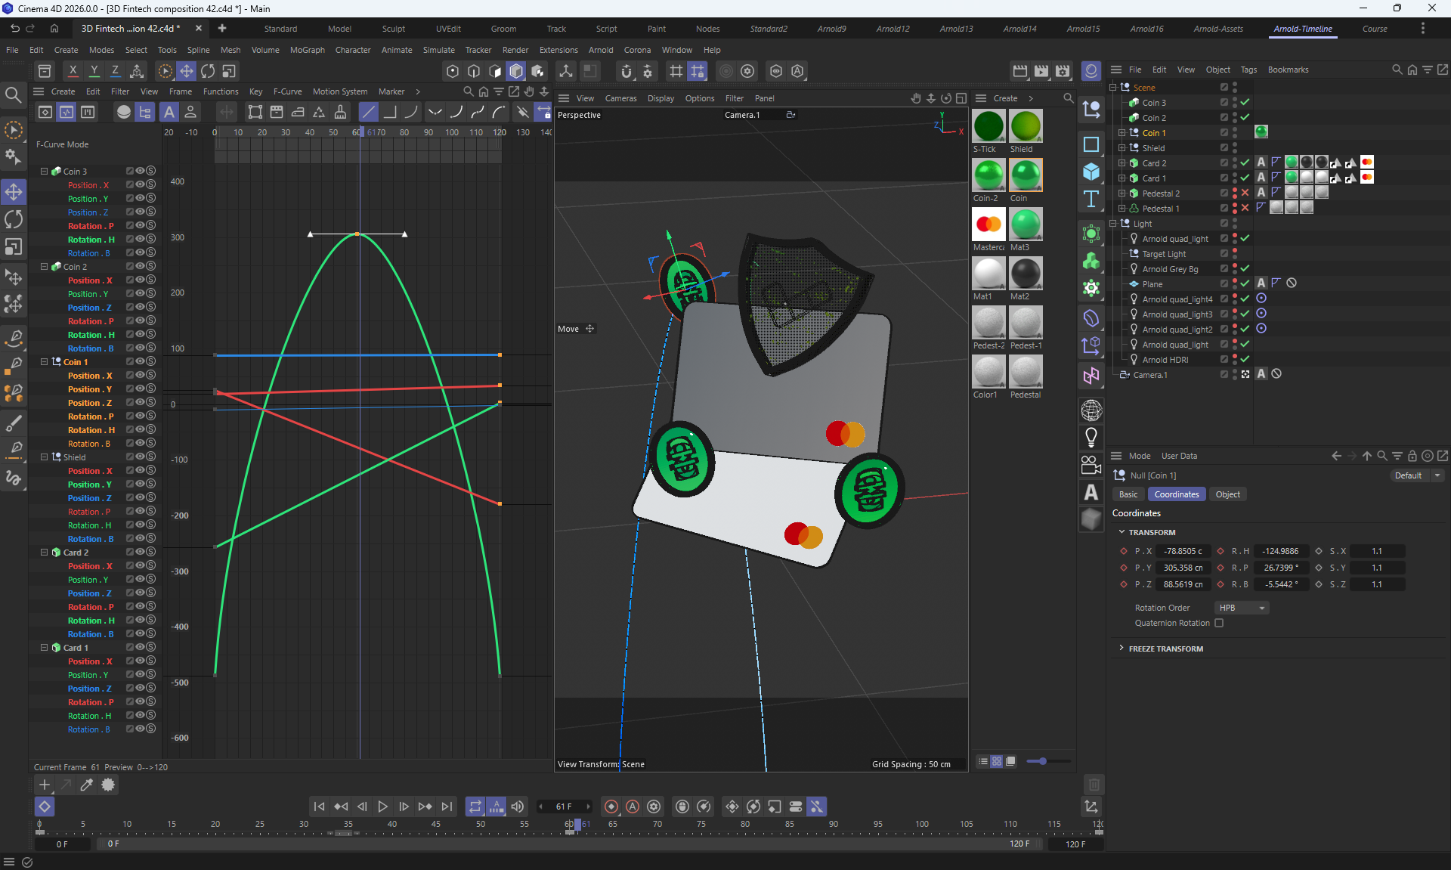Select the Move tool in left toolbar

point(14,192)
